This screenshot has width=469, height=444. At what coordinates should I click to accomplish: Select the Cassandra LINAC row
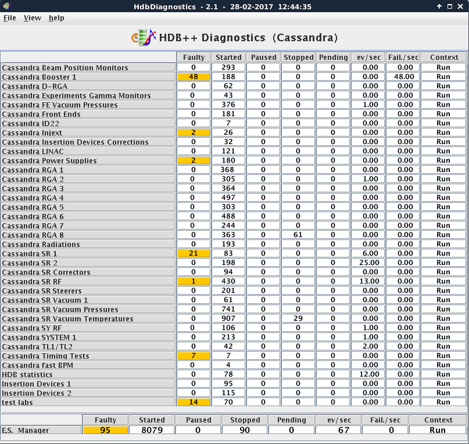tap(87, 151)
